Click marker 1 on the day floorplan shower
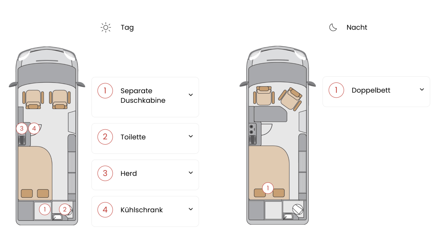Image resolution: width=445 pixels, height=237 pixels. pos(44,209)
